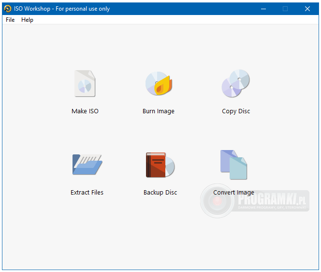Open the Help menu
The width and height of the screenshot is (321, 272).
27,20
